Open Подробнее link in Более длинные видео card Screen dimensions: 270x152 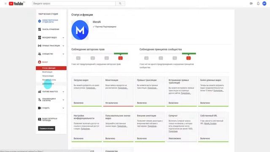coord(219,90)
